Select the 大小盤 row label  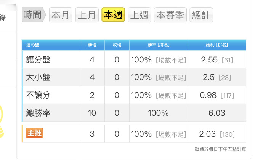[38, 77]
